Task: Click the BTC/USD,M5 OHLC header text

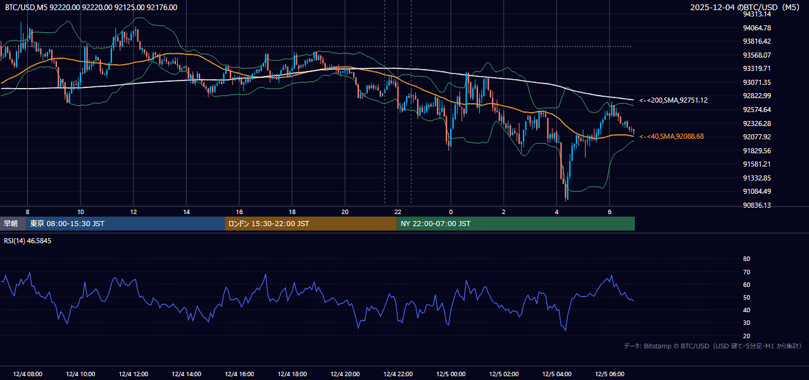Action: [x=91, y=8]
